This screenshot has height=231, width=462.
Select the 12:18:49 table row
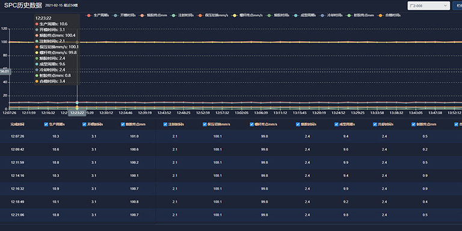(x=231, y=202)
